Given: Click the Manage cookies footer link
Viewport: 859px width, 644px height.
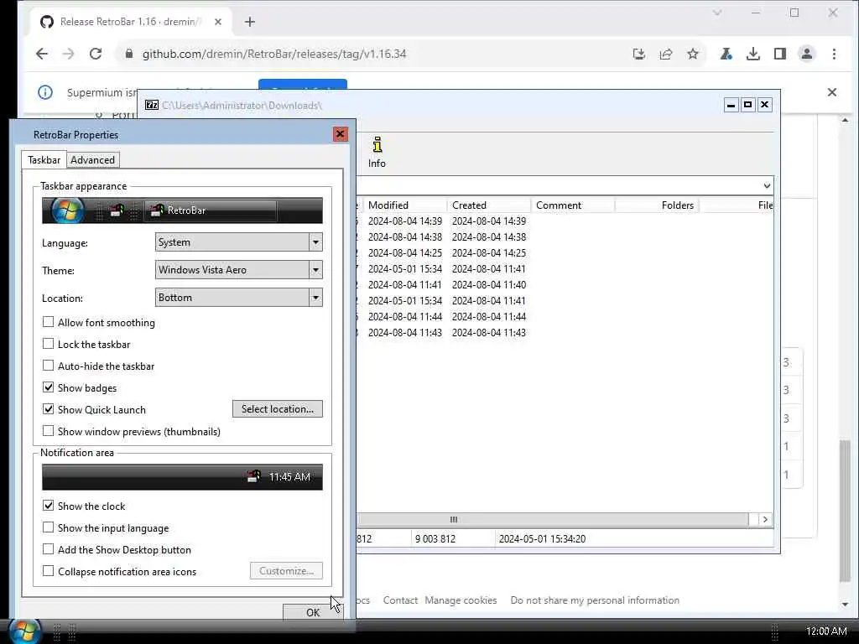Looking at the screenshot, I should pyautogui.click(x=461, y=600).
